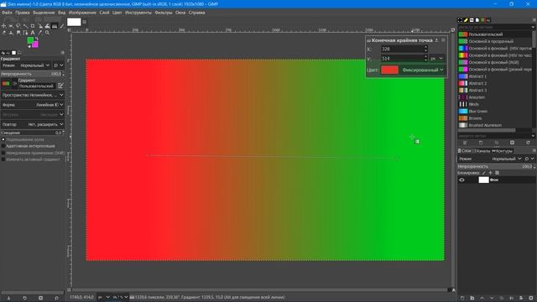Select the Abstract 1 gradient

pos(495,76)
